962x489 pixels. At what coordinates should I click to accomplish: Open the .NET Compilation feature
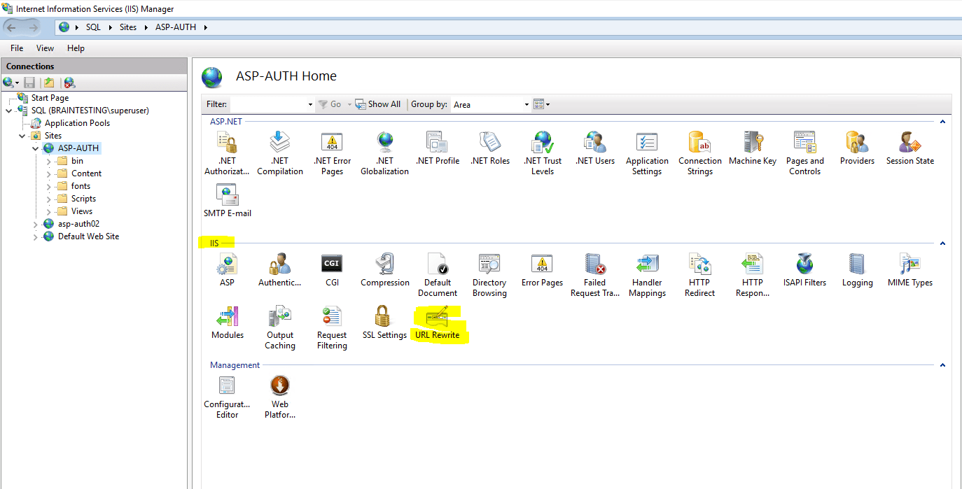click(x=280, y=153)
